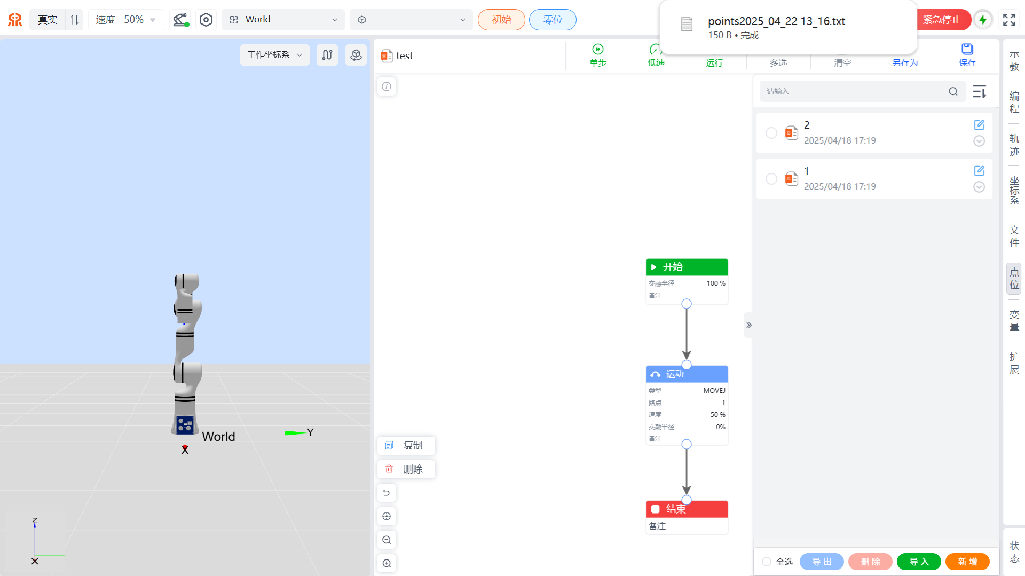Click the info icon in the canvas
The height and width of the screenshot is (576, 1025).
(x=387, y=86)
